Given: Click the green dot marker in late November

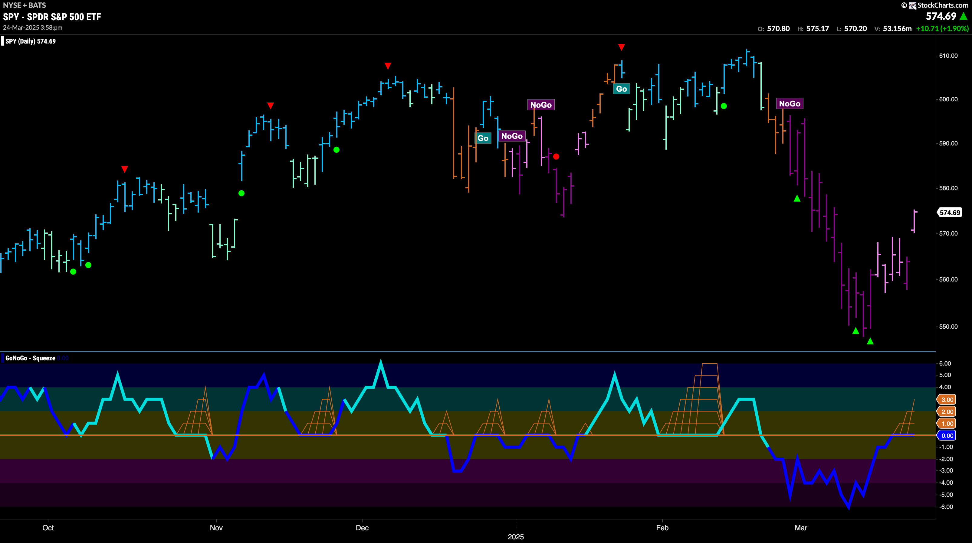Looking at the screenshot, I should click(337, 150).
